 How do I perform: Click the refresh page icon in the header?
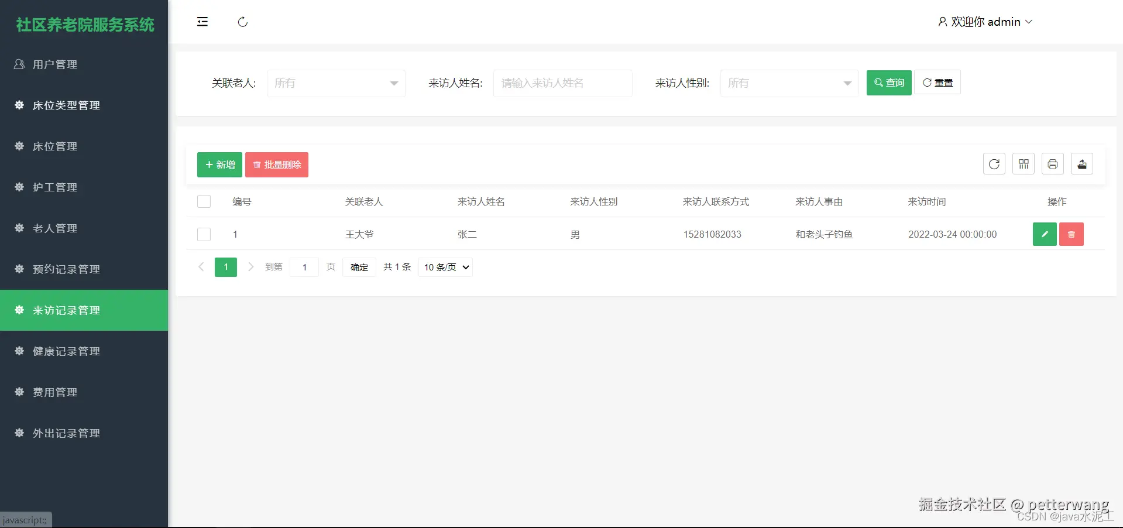(x=243, y=22)
